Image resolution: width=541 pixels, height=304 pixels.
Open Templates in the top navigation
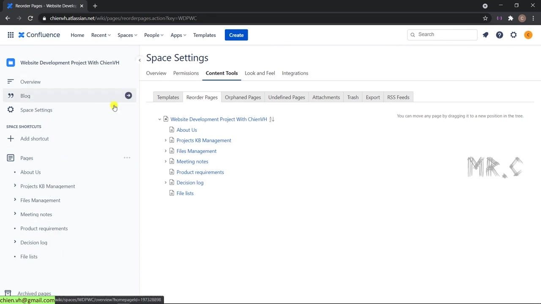pos(205,35)
